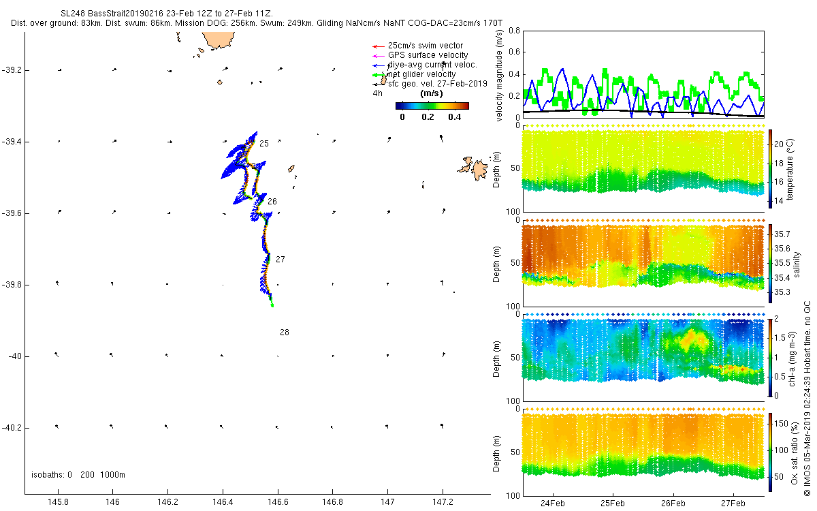
Task: Open the velocity magnitude time series plot
Action: [x=643, y=74]
